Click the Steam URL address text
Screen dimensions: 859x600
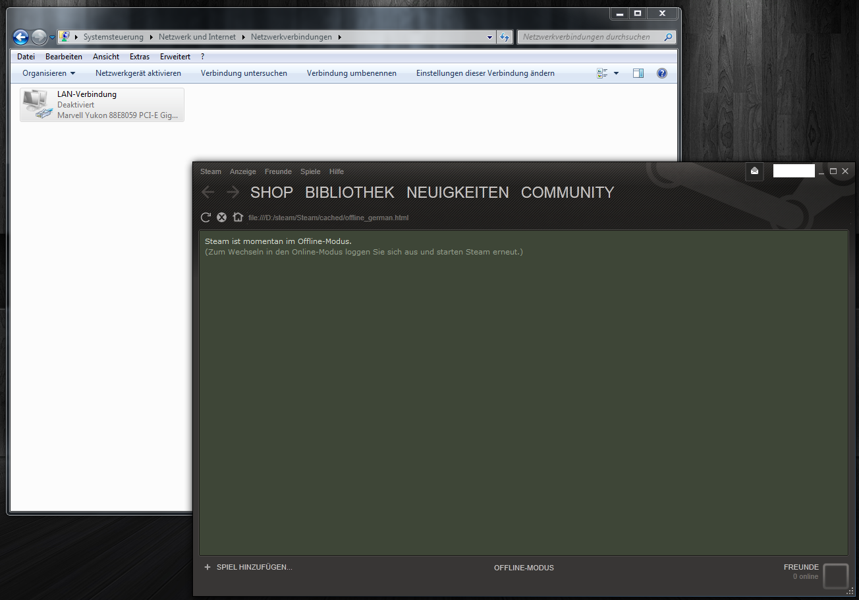point(329,218)
